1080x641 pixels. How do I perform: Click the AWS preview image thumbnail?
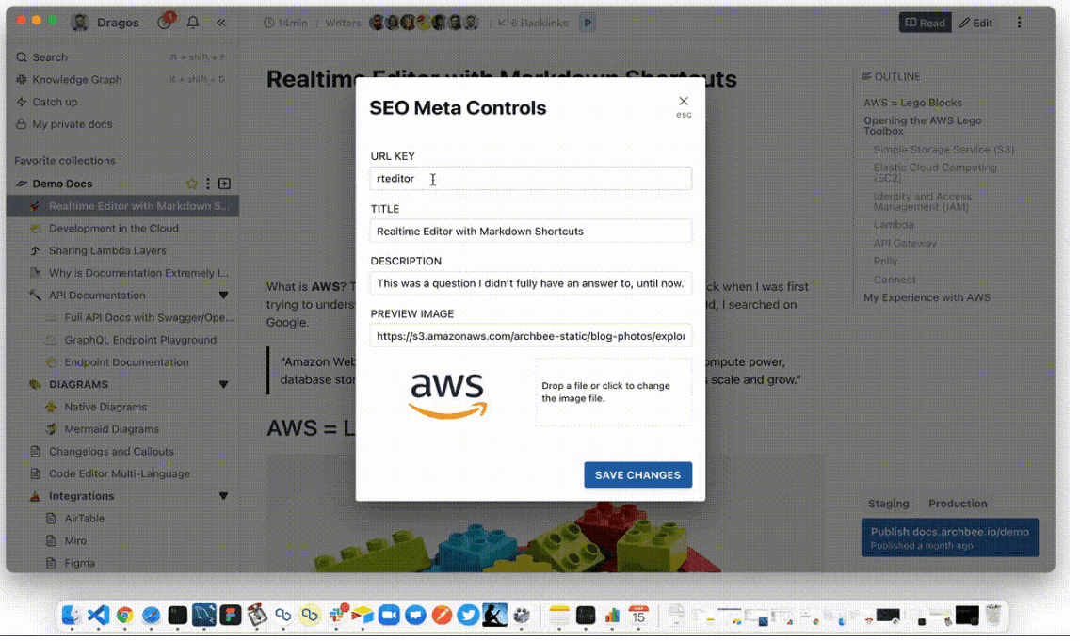[447, 395]
